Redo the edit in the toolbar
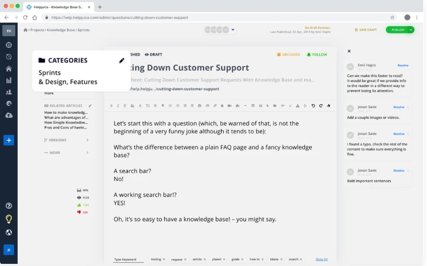The image size is (427, 266). [x=321, y=106]
